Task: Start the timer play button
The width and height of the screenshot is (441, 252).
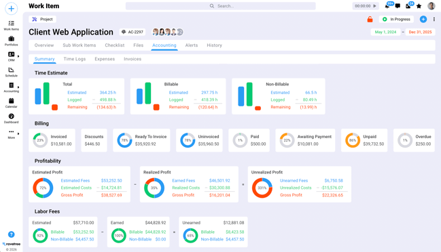Action: point(374,6)
